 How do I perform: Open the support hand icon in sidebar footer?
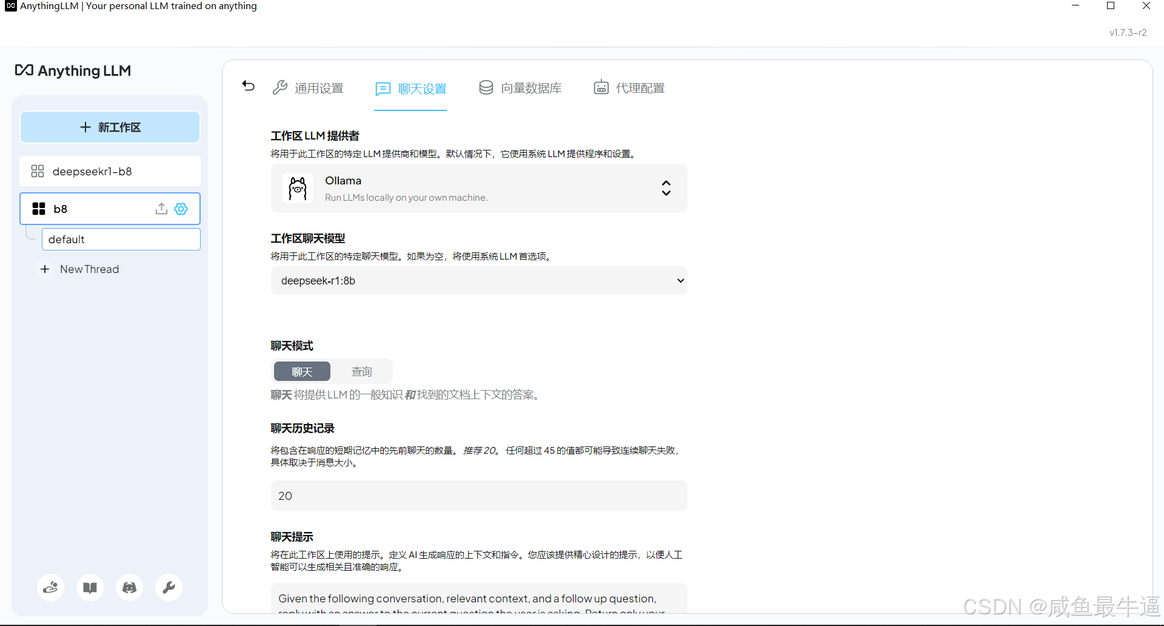[x=51, y=587]
